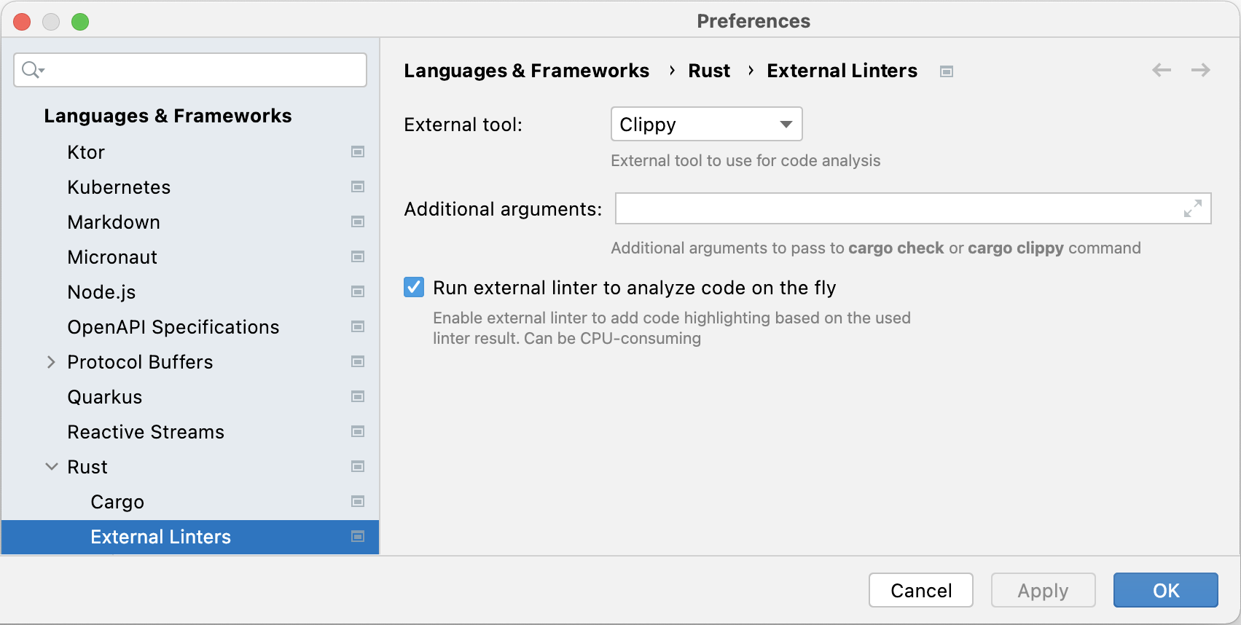Screen dimensions: 1241x625
Task: Select Cargo under Rust settings
Action: point(117,502)
